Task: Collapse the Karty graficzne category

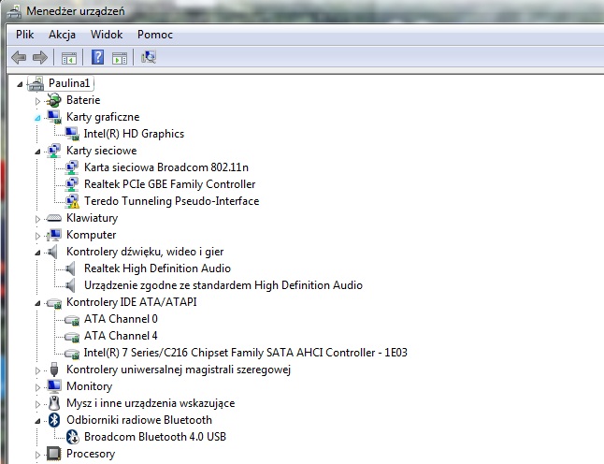Action: coord(37,118)
